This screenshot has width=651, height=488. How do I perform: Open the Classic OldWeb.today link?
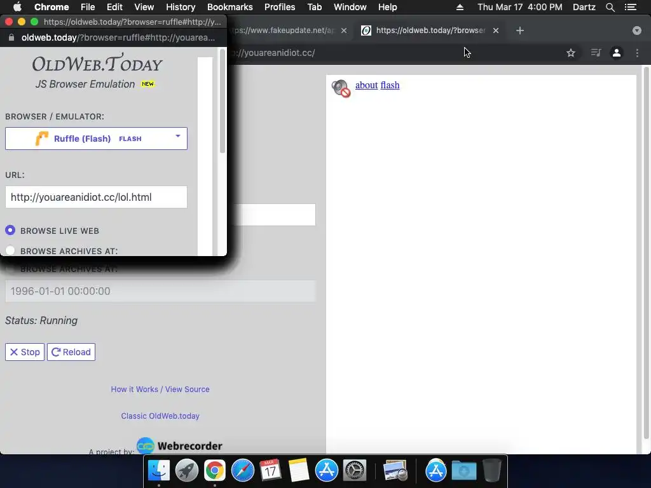pos(160,416)
